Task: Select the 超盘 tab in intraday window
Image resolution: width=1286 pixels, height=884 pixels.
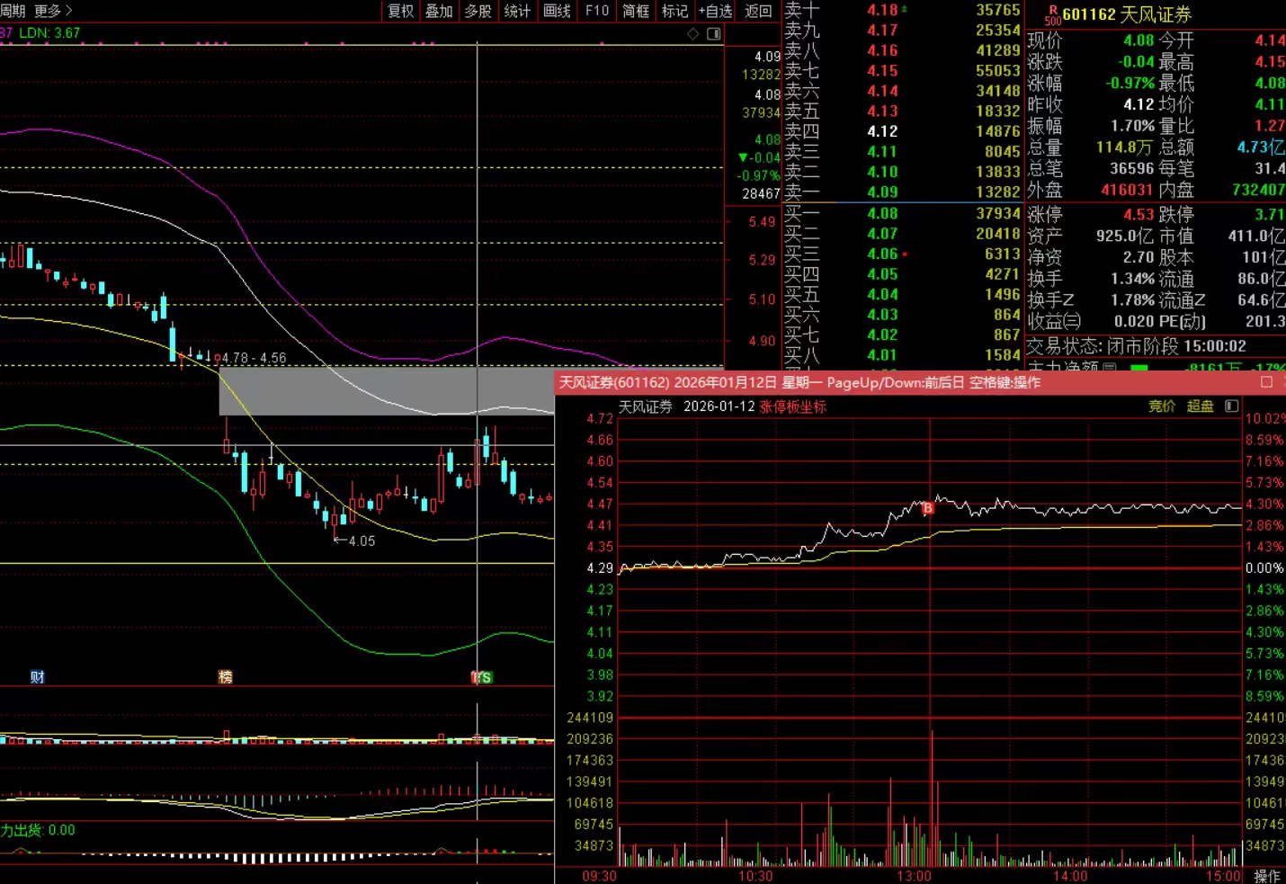Action: tap(1201, 406)
